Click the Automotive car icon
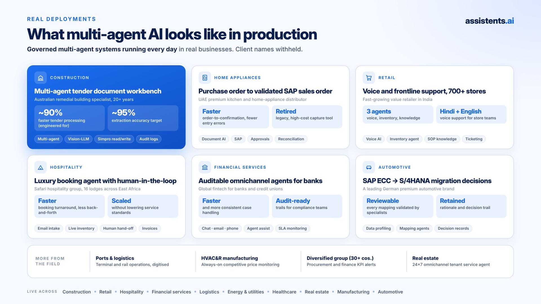 tap(369, 167)
